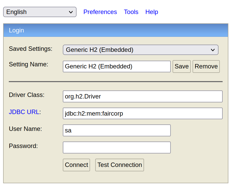The width and height of the screenshot is (232, 190).
Task: Focus the JDBC URL input field
Action: click(143, 114)
